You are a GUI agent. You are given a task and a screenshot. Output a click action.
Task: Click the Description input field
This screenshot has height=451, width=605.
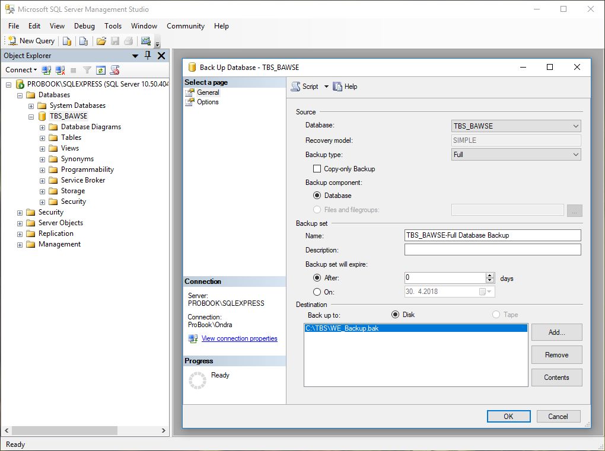pyautogui.click(x=493, y=250)
